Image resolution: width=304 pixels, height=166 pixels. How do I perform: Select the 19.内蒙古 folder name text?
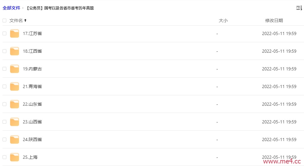pyautogui.click(x=32, y=69)
